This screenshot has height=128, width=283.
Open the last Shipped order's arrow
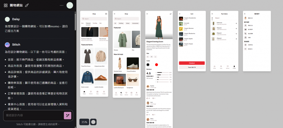[236, 39]
